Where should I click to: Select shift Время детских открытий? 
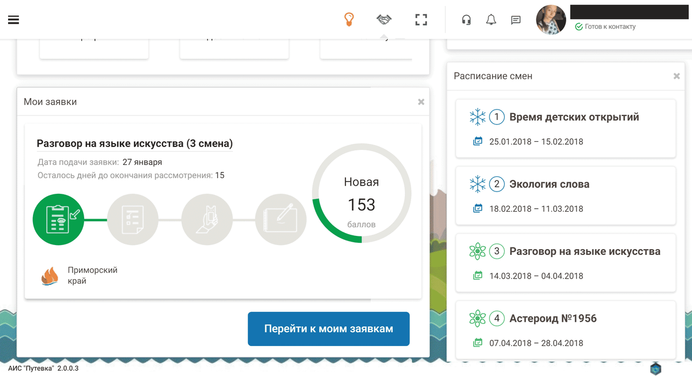coord(574,117)
